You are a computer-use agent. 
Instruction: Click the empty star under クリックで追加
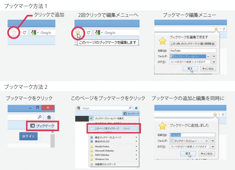(x=14, y=32)
